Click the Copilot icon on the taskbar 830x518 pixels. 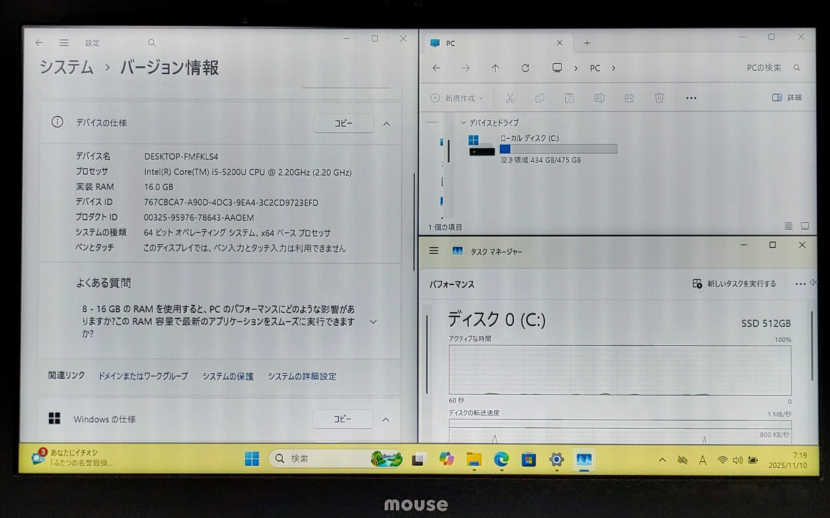point(446,459)
